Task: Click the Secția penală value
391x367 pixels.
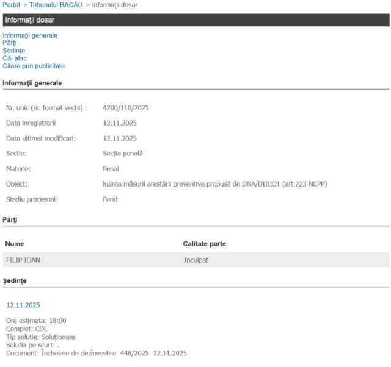Action: tap(123, 153)
